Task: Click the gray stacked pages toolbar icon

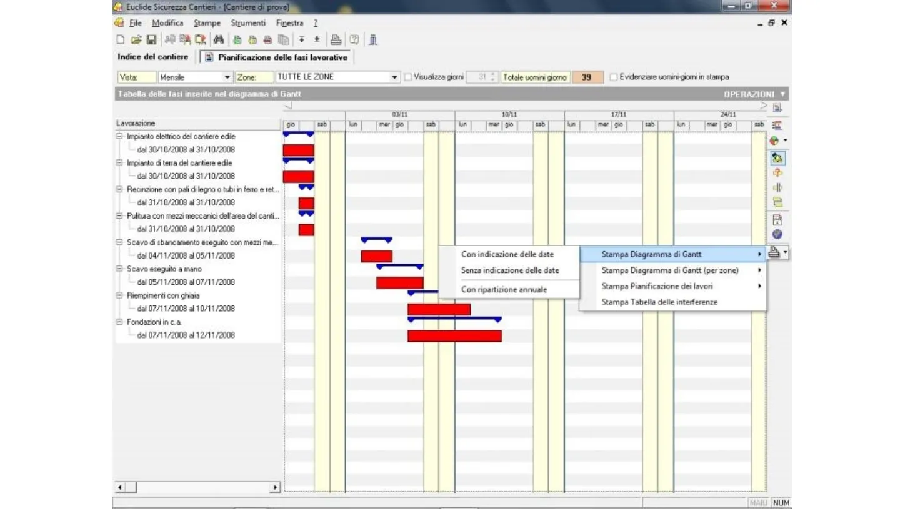Action: [x=284, y=40]
